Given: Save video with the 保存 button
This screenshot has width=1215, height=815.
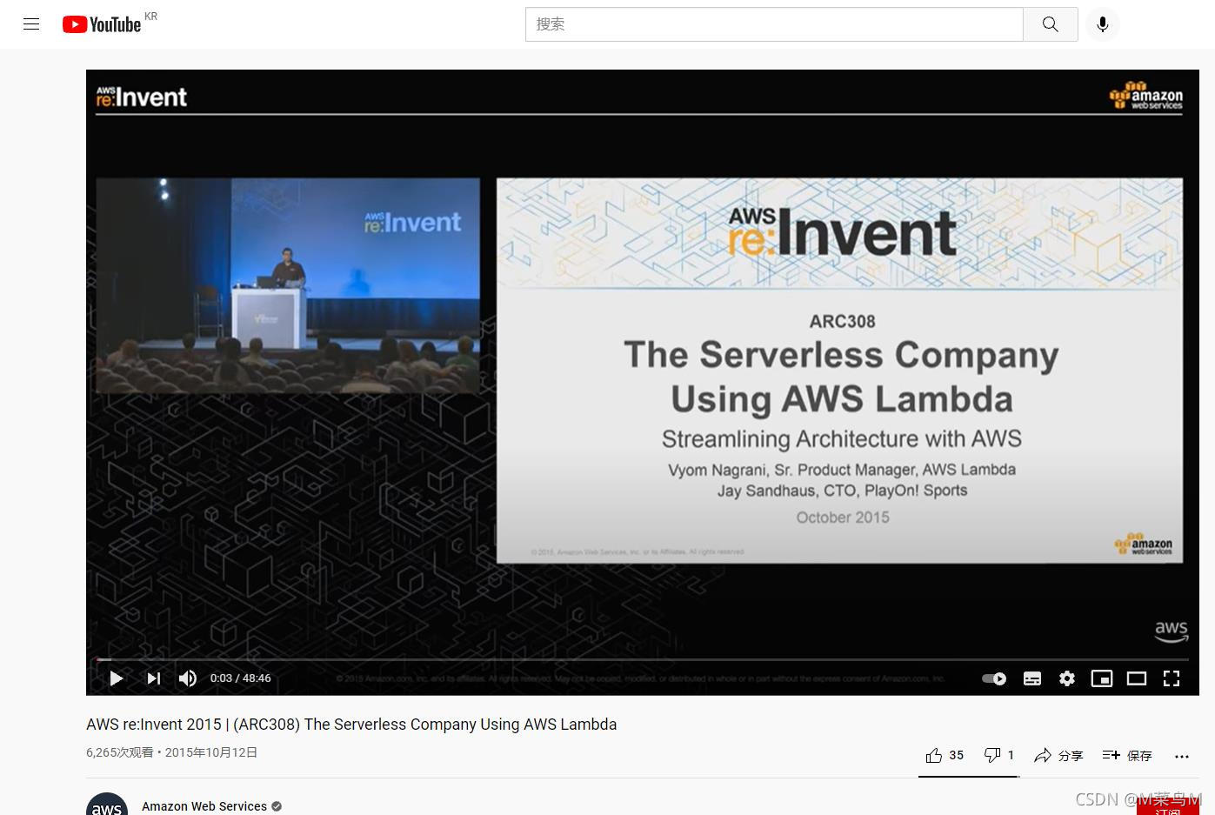Looking at the screenshot, I should tap(1127, 756).
